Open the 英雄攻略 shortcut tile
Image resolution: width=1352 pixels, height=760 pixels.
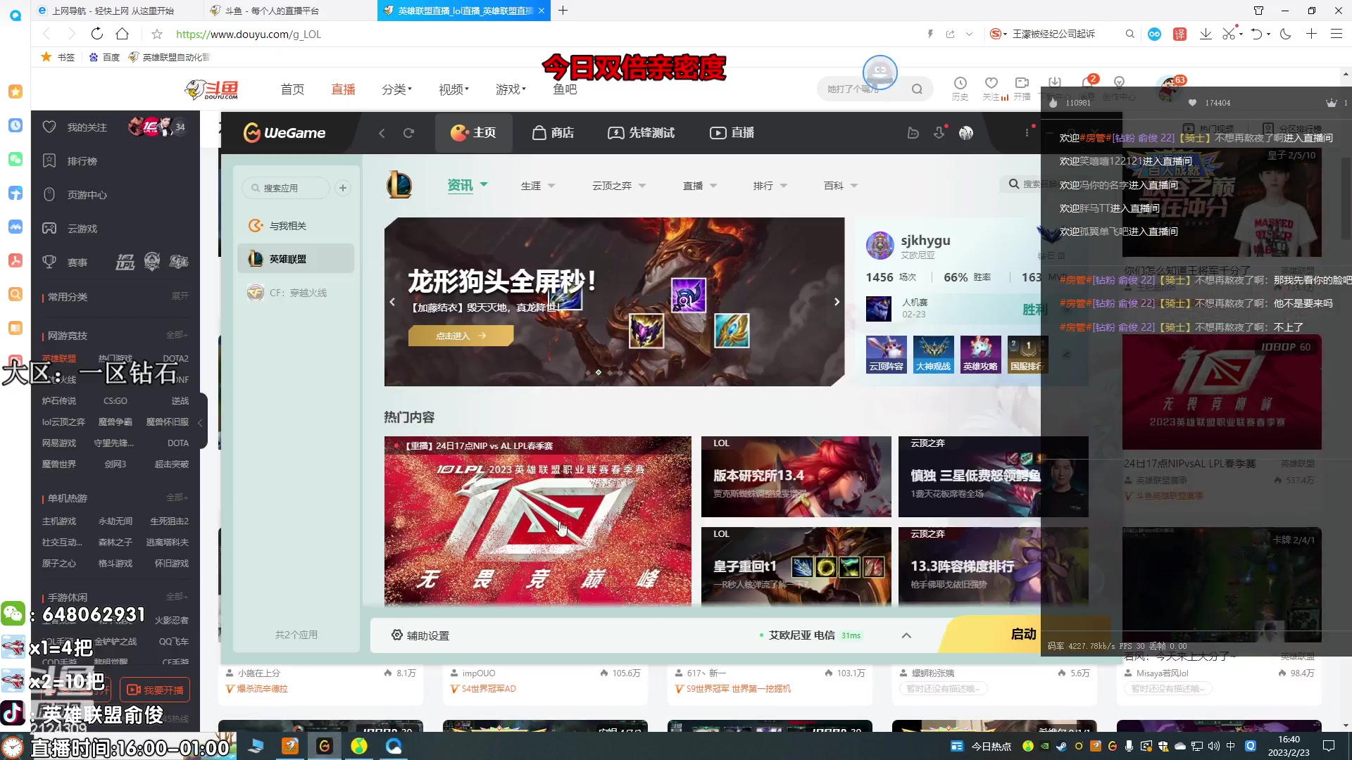click(980, 354)
